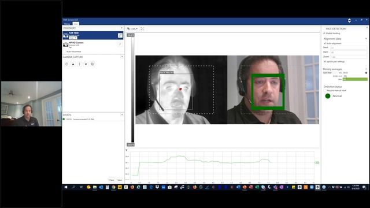Toggle the Auto-alignment checkbox
This screenshot has width=370, height=208.
coord(325,43)
